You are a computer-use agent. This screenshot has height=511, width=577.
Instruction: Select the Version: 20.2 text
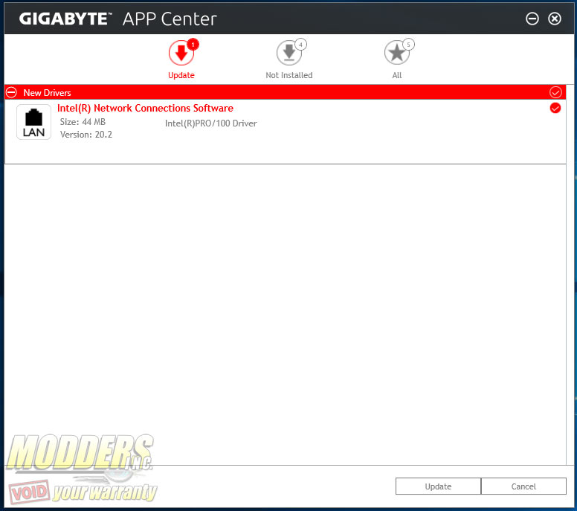tap(86, 135)
